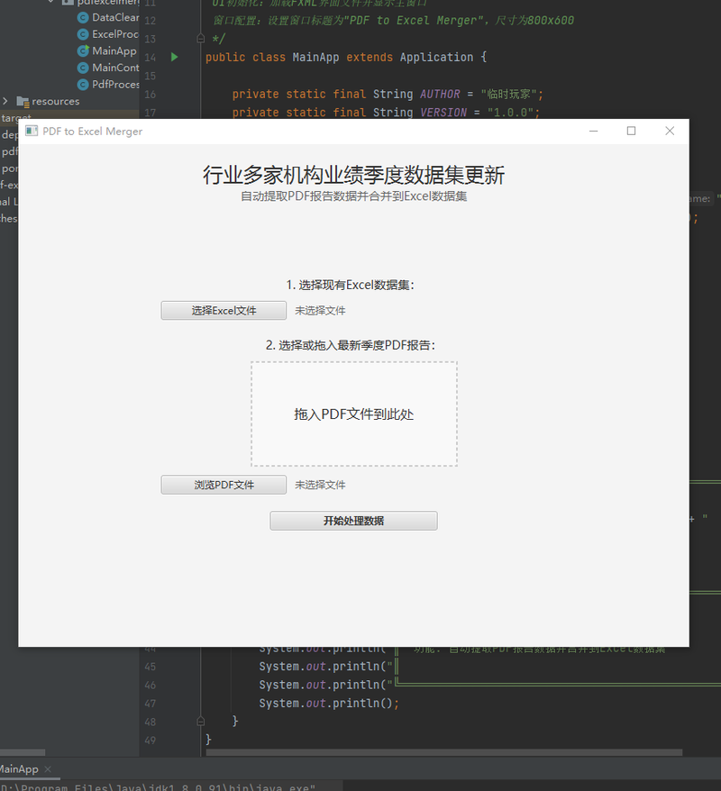This screenshot has height=791, width=721.
Task: Expand the resources folder chevron
Action: (5, 101)
